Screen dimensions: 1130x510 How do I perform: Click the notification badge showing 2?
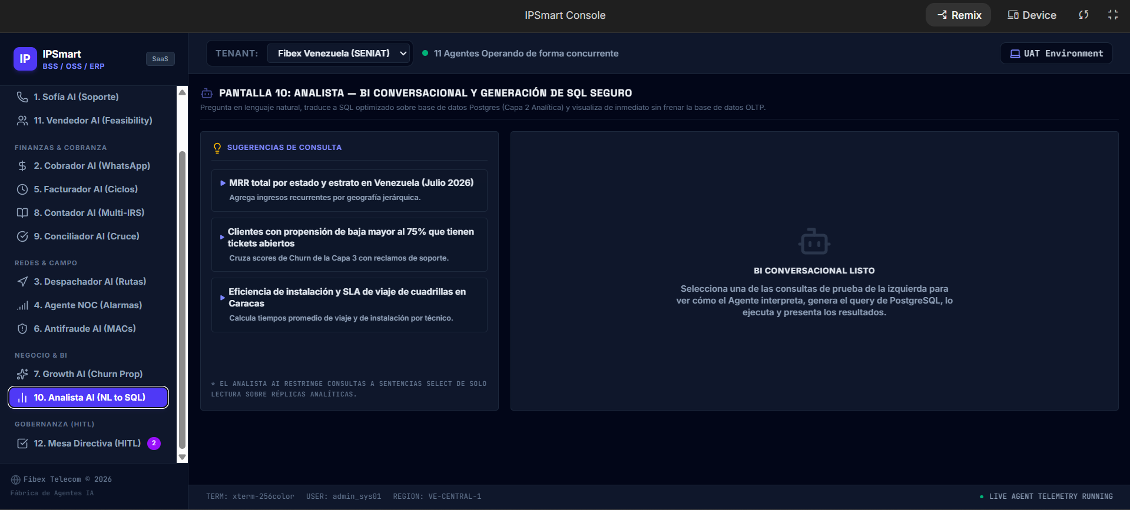tap(154, 444)
